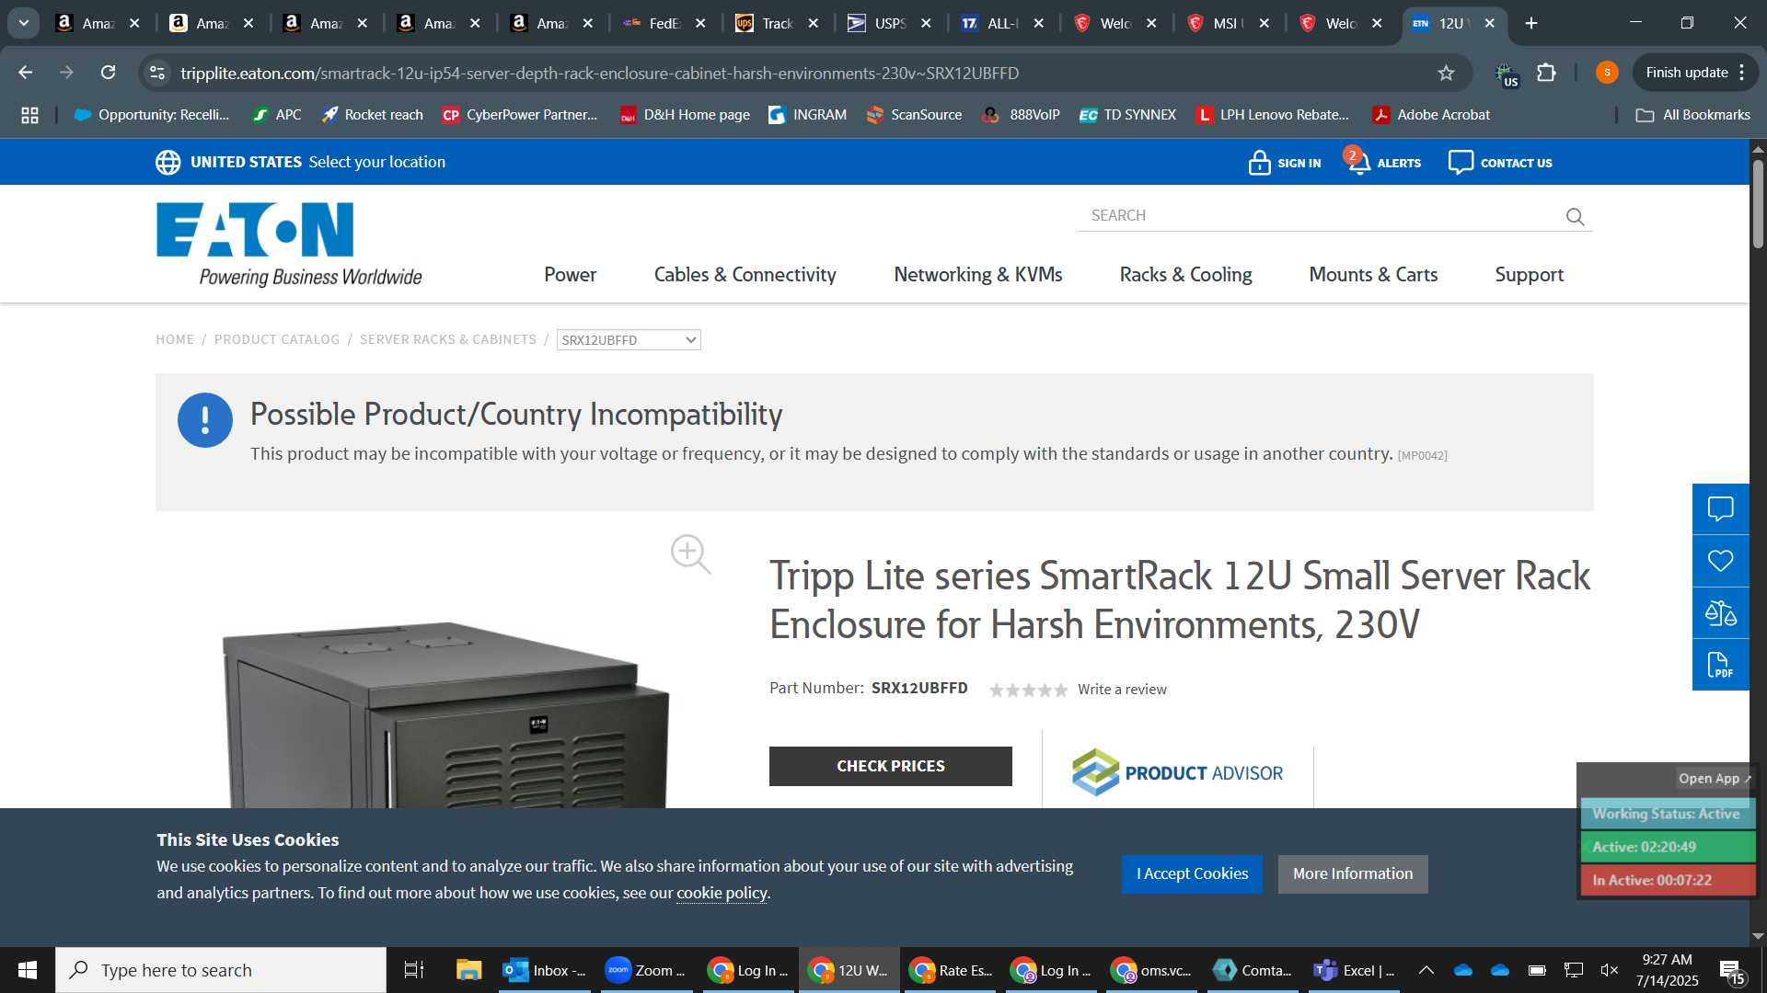The height and width of the screenshot is (993, 1767).
Task: Open Racks & Cooling menu
Action: point(1185,274)
